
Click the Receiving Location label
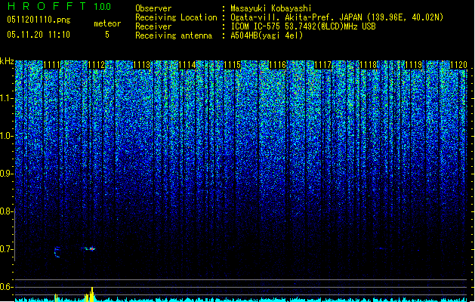176,17
